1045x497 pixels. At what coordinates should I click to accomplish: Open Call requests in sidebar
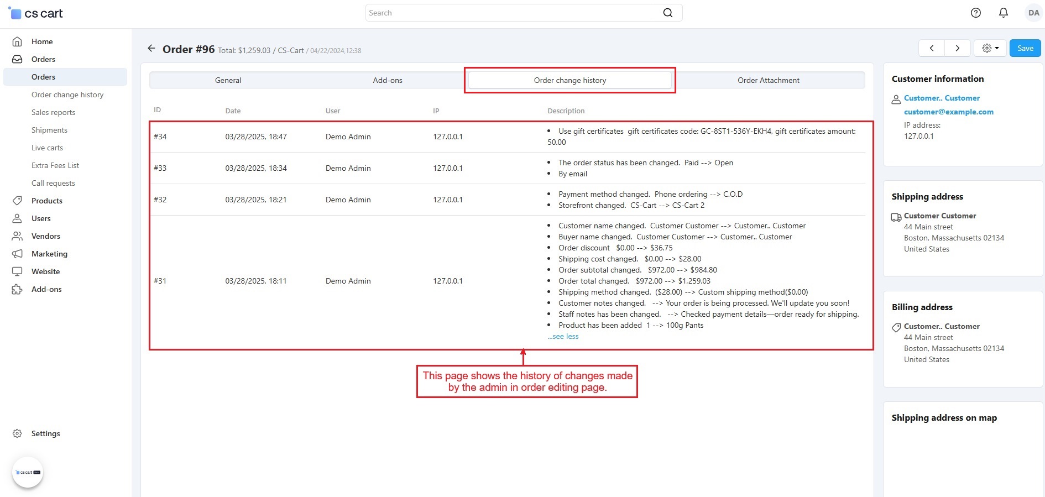(53, 183)
